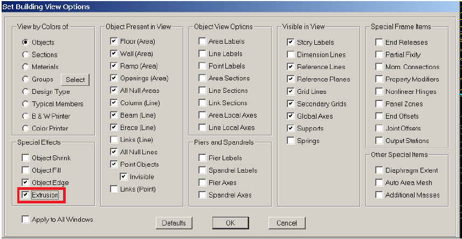This screenshot has width=462, height=239.
Task: Enable Links (Line) in view
Action: [114, 140]
